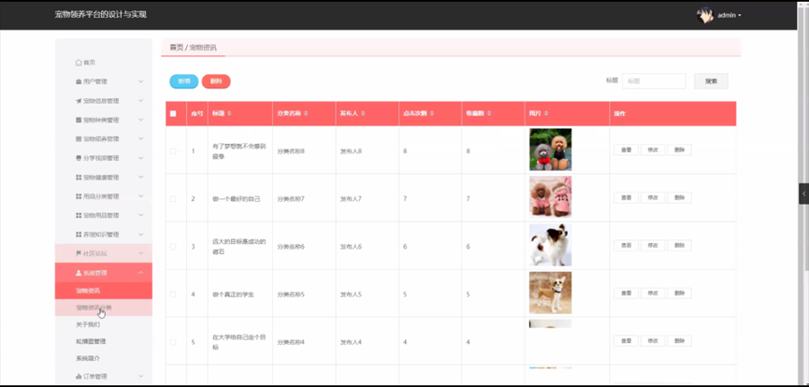Click the 首页 breadcrumb link

[177, 48]
